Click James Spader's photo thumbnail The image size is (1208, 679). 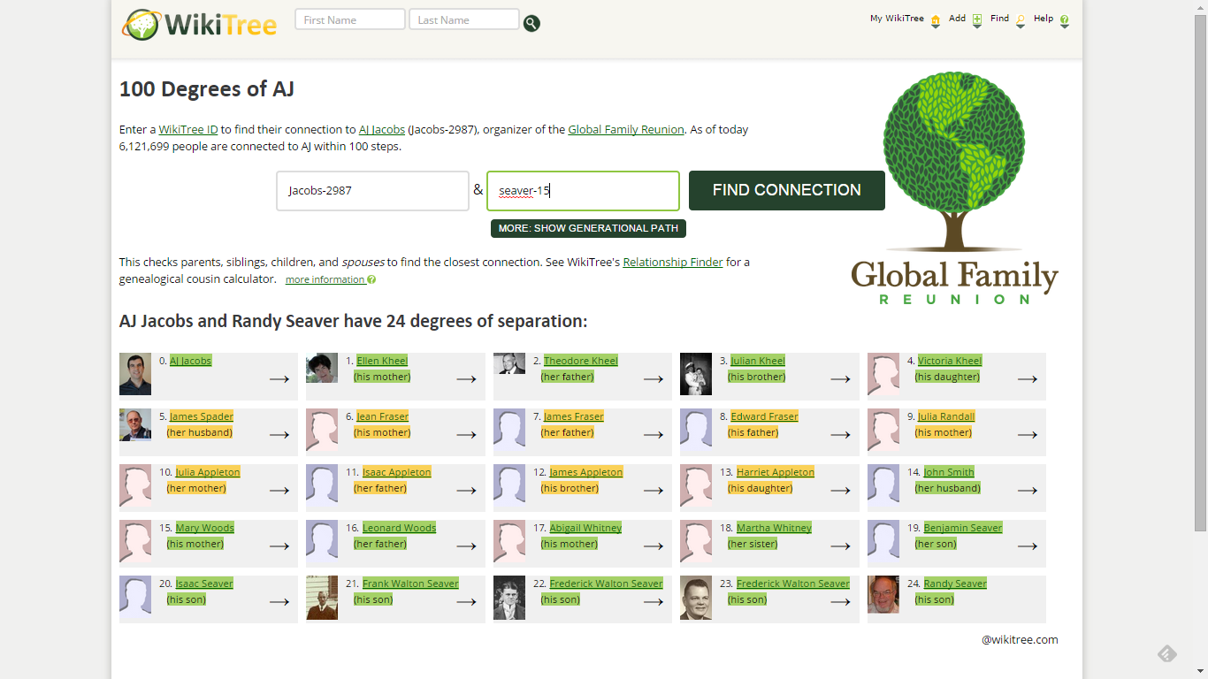[135, 425]
